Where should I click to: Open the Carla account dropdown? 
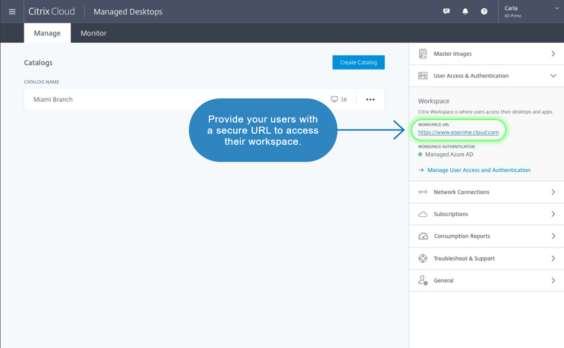pyautogui.click(x=557, y=8)
